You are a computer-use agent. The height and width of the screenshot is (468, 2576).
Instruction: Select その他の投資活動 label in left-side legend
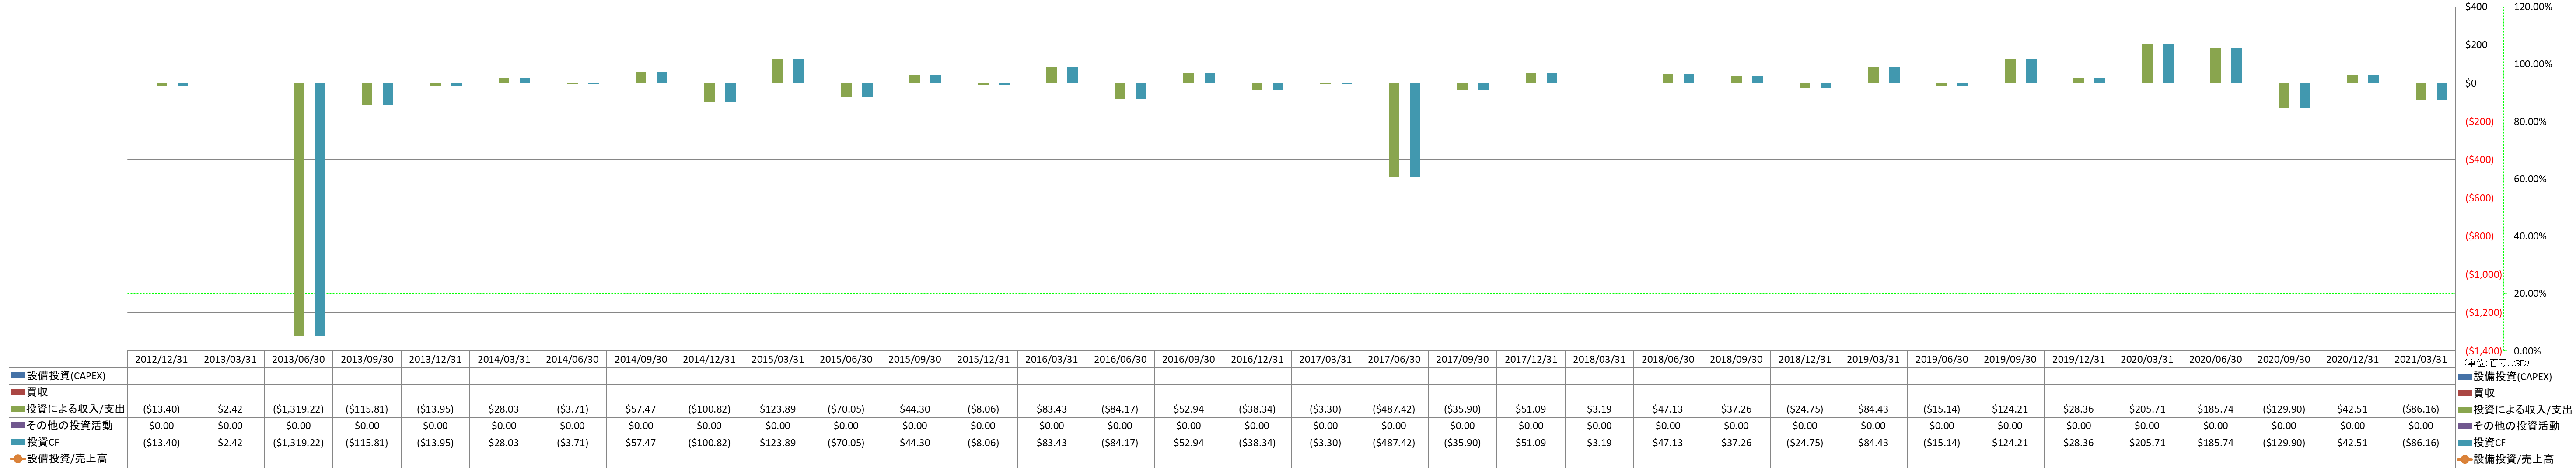pyautogui.click(x=69, y=426)
